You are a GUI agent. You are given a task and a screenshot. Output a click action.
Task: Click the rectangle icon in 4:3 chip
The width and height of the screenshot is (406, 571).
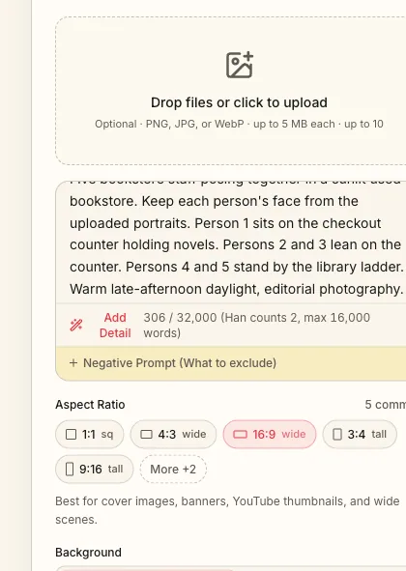click(146, 434)
